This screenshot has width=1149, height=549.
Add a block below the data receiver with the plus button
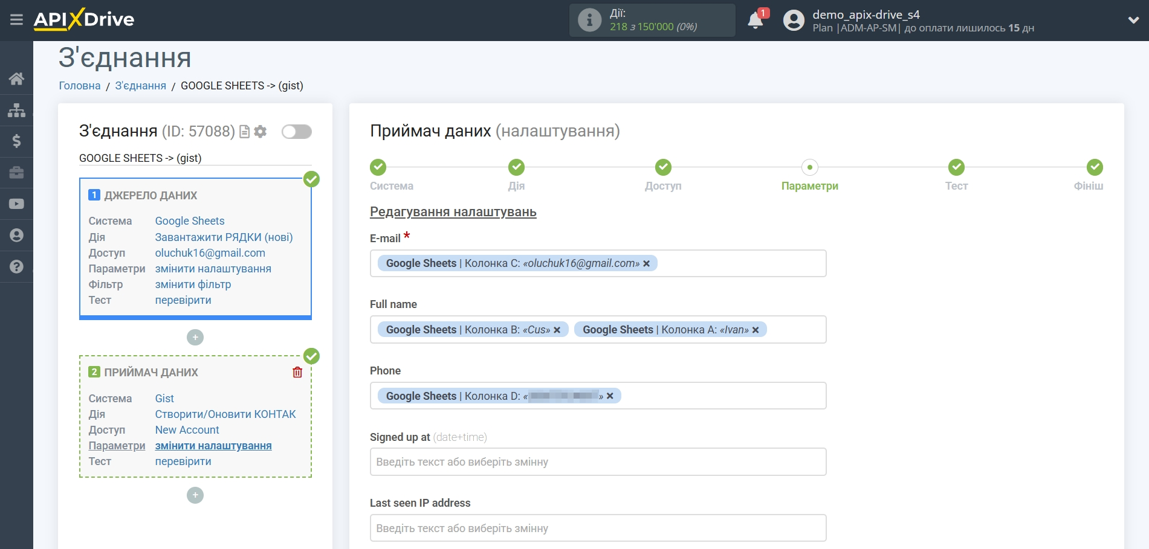tap(195, 495)
